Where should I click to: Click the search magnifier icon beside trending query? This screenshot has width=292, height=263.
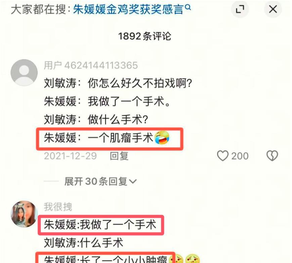[x=188, y=7]
